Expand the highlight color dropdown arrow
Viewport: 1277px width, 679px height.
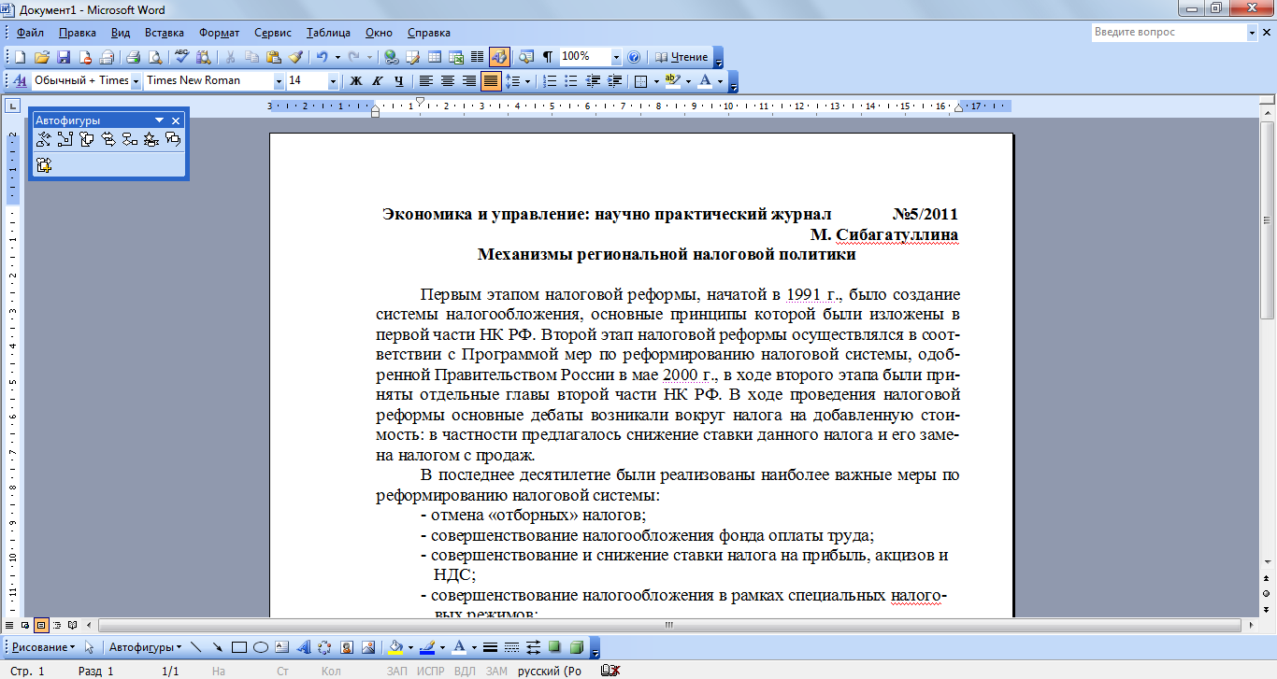(688, 81)
